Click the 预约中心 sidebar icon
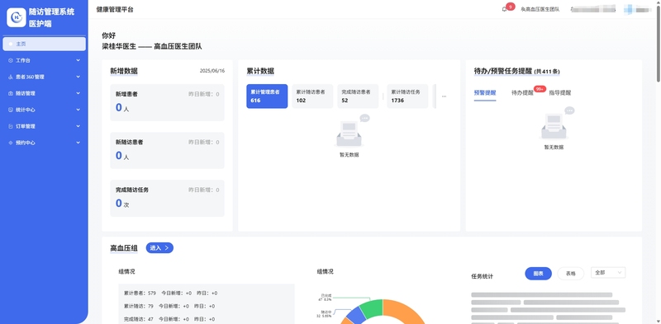Screen dimensions: 661x324 [x=11, y=143]
